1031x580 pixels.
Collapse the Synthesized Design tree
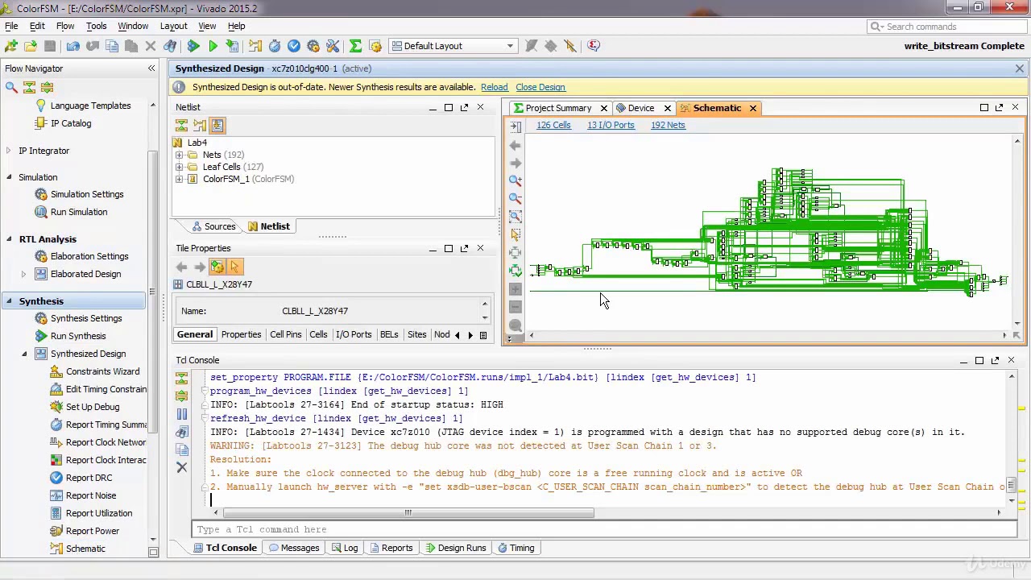coord(23,354)
